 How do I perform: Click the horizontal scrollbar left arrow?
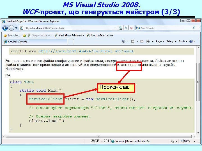point(4,136)
